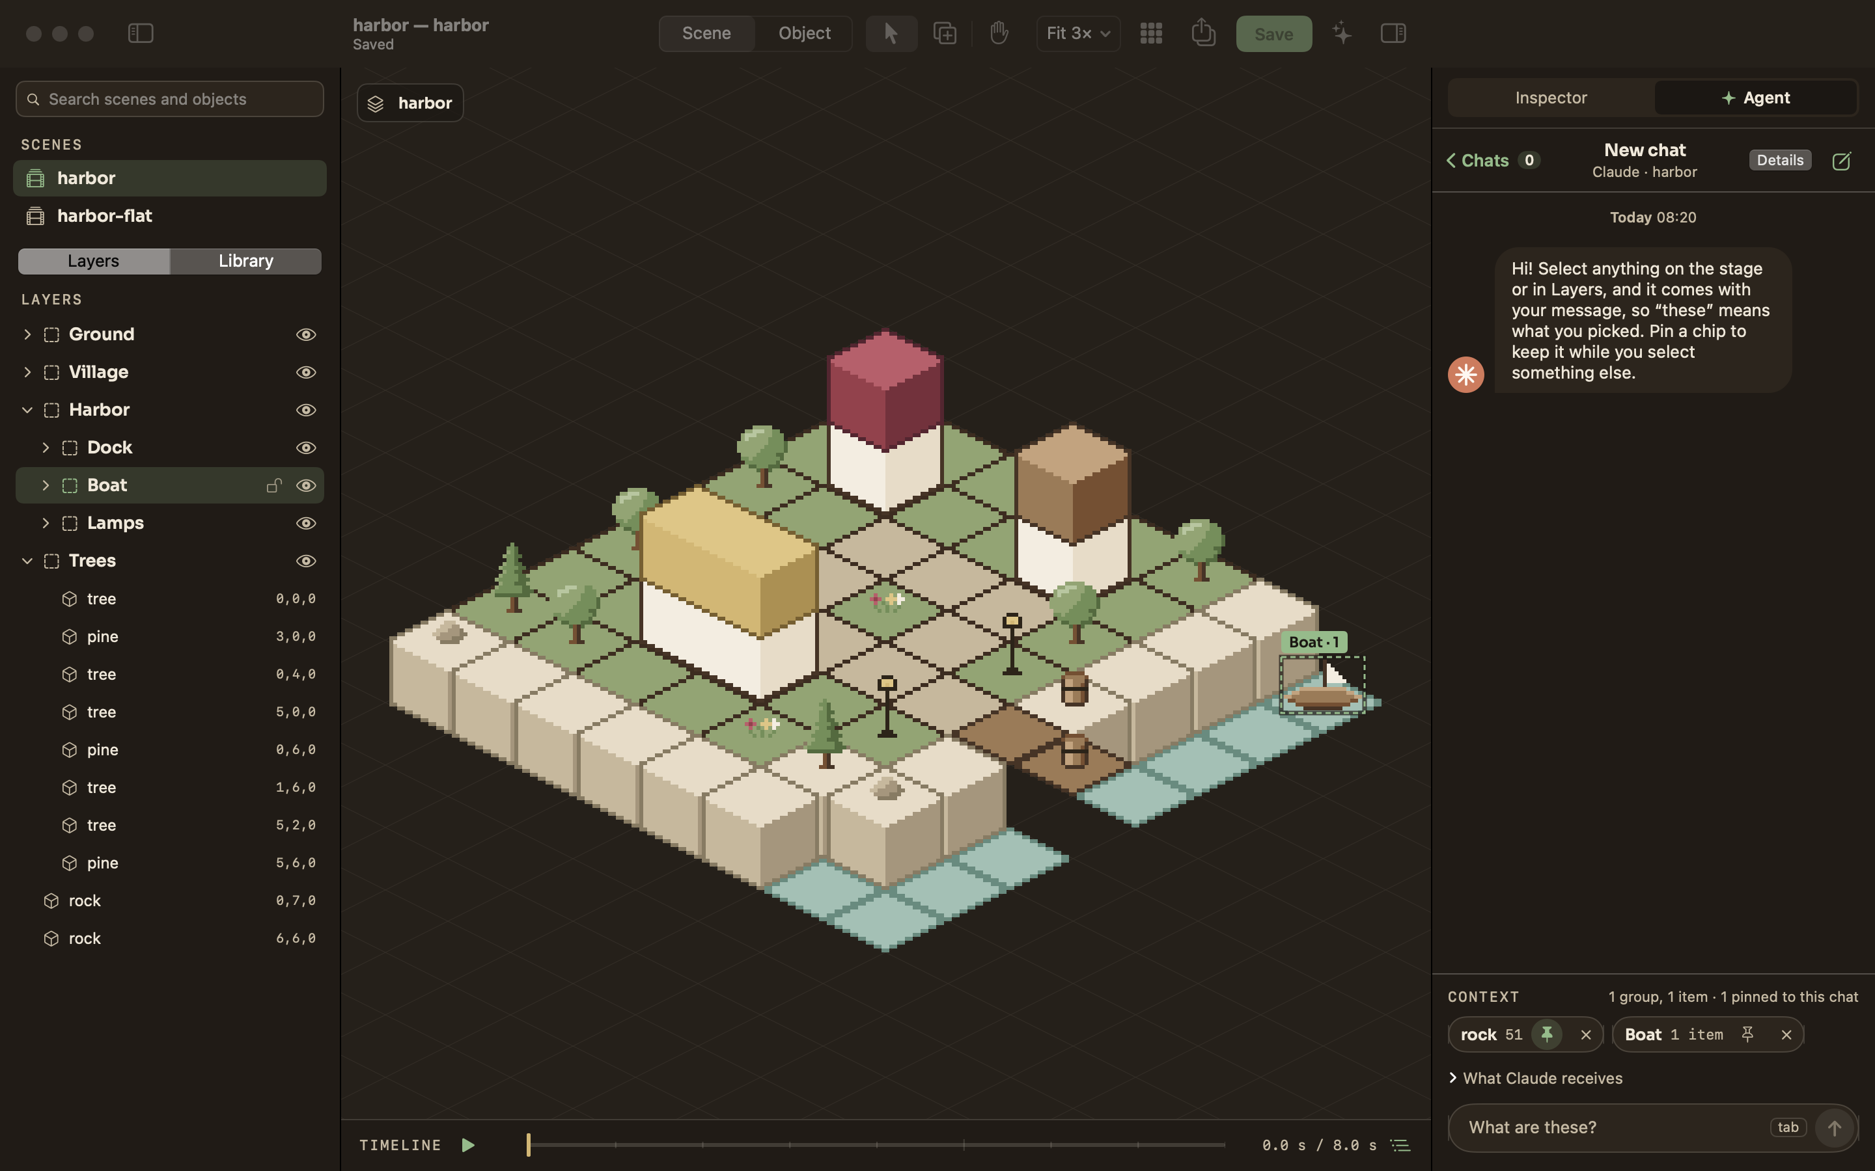Collapse the Trees layer group
The width and height of the screenshot is (1875, 1171).
coord(27,561)
